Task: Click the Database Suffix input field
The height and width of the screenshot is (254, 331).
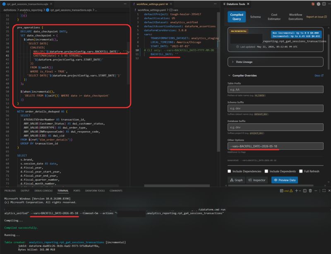Action: (x=275, y=127)
